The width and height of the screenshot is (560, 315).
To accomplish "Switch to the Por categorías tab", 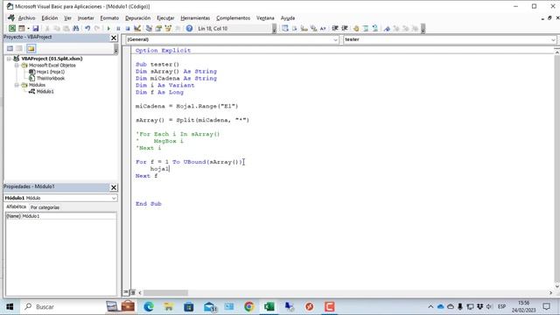I will click(x=45, y=207).
